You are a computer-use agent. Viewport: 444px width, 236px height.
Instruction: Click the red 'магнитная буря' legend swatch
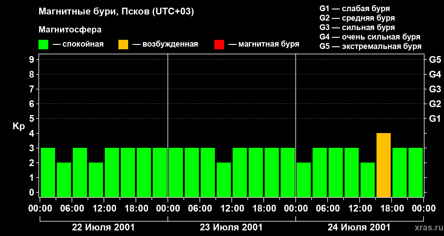tap(219, 45)
